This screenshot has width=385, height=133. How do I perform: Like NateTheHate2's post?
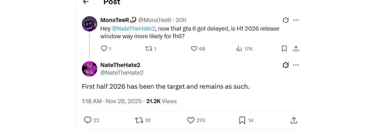tap(191, 120)
